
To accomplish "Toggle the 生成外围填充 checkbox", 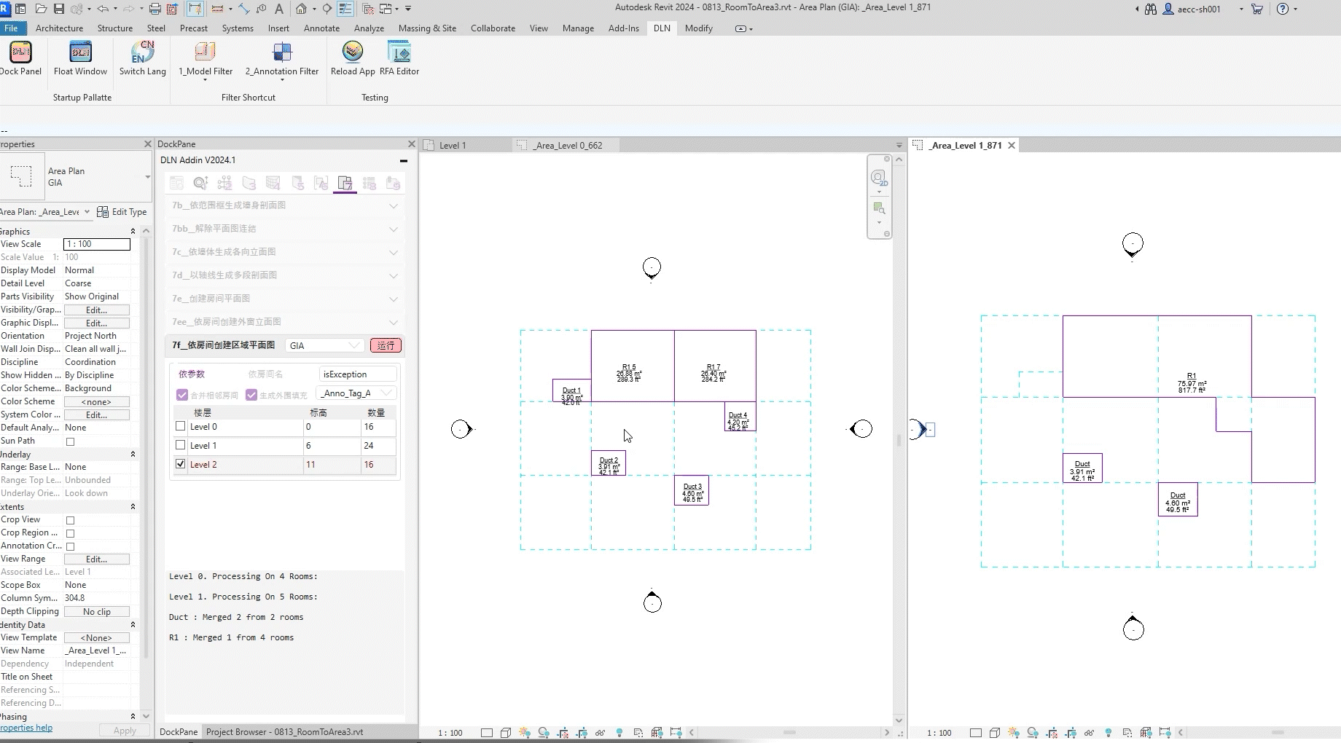I will click(251, 395).
